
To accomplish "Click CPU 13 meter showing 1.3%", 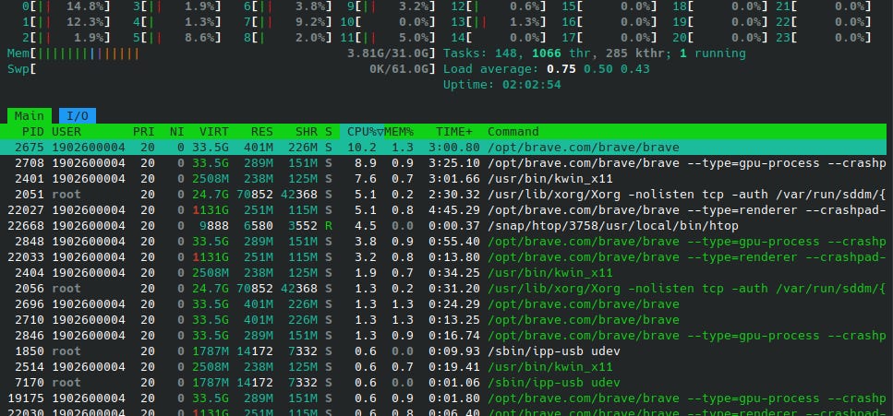I will 499,21.
